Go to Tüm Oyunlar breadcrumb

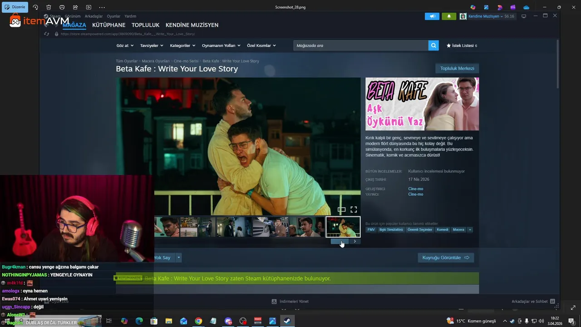pyautogui.click(x=127, y=61)
